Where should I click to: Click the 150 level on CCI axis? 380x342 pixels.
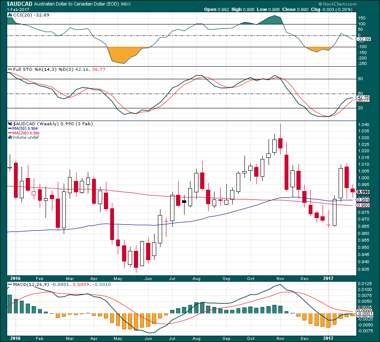point(361,18)
